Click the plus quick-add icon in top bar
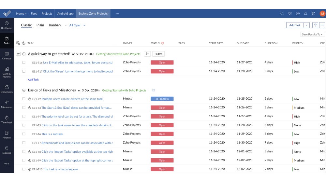The width and height of the screenshot is (326, 183). pos(298,13)
